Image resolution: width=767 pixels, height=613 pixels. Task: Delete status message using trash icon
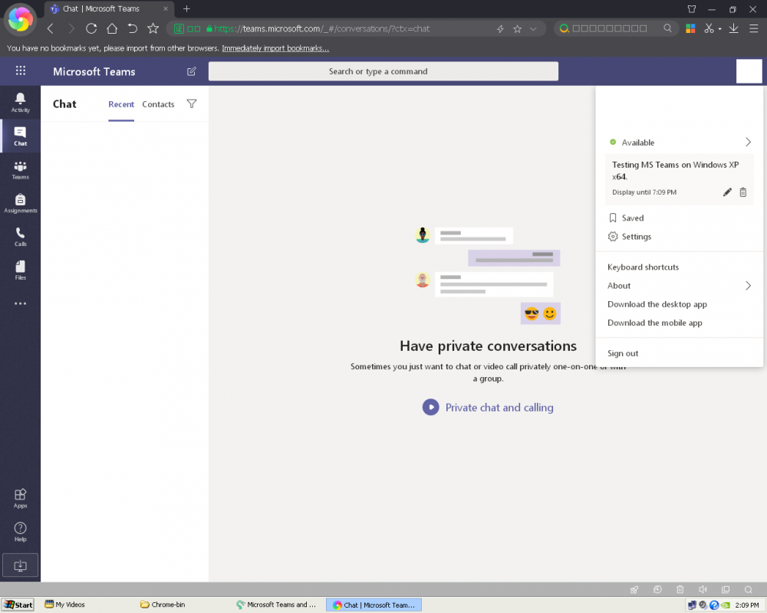[742, 192]
